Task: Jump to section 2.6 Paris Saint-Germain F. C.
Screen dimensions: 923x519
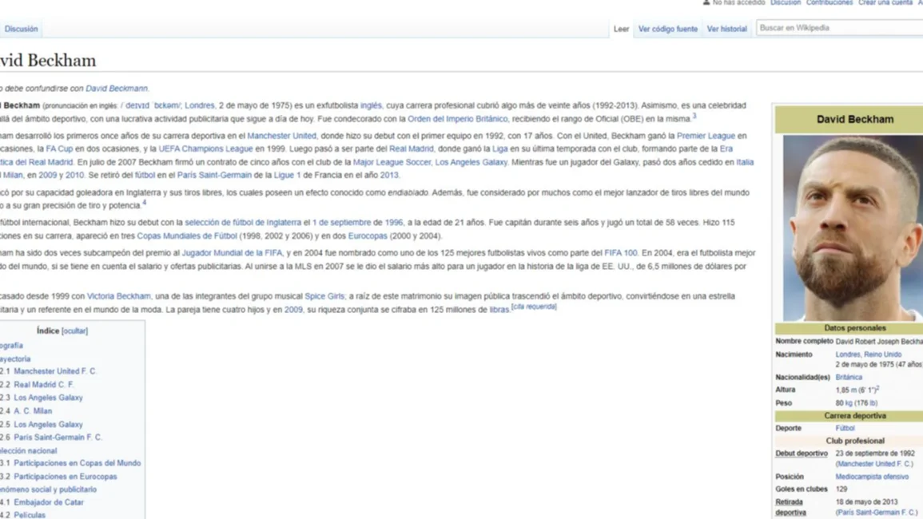Action: click(58, 438)
